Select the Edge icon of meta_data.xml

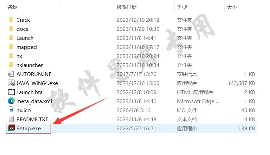coord(11,101)
